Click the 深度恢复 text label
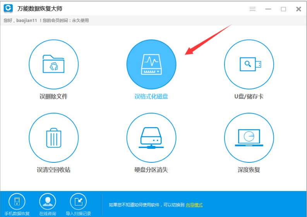Image resolution: width=307 pixels, height=217 pixels. click(x=249, y=170)
